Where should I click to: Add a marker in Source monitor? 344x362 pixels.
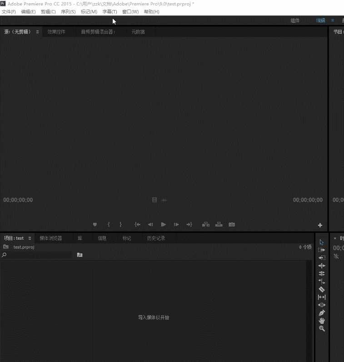pyautogui.click(x=95, y=224)
